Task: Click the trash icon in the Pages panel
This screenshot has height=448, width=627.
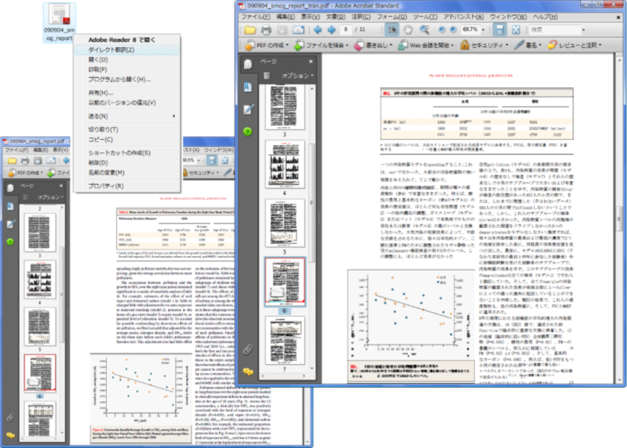Action: [x=266, y=75]
